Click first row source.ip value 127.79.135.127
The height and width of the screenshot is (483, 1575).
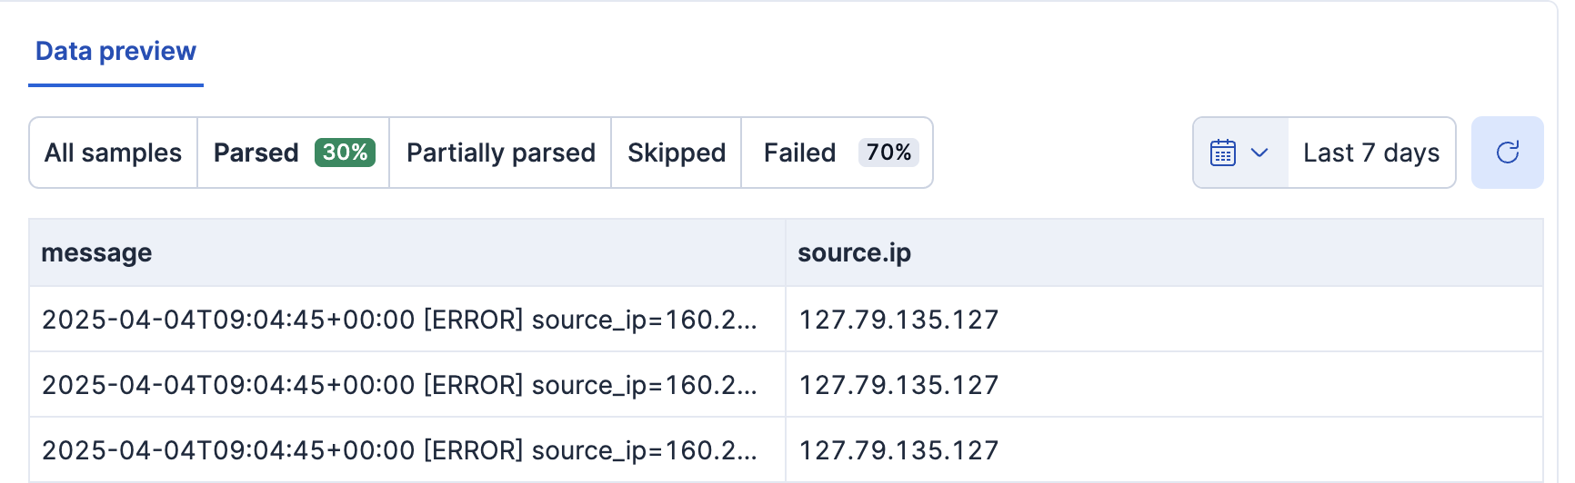pyautogui.click(x=898, y=320)
